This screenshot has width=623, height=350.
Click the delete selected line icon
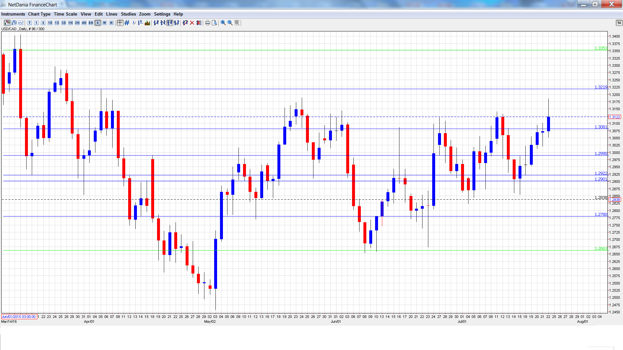[x=185, y=23]
